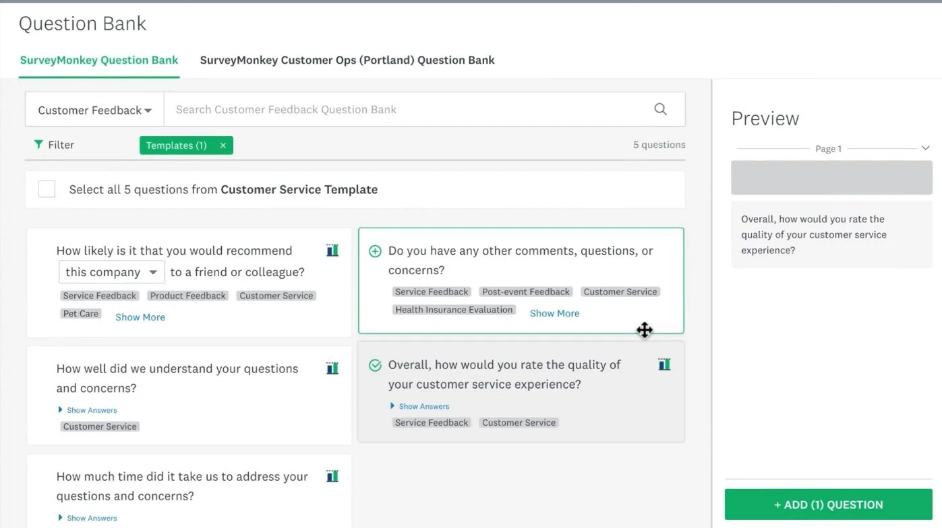Click Product Feedback tag

click(188, 296)
